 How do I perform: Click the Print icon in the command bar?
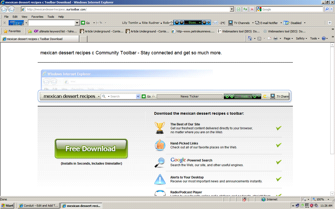[x=276, y=39]
